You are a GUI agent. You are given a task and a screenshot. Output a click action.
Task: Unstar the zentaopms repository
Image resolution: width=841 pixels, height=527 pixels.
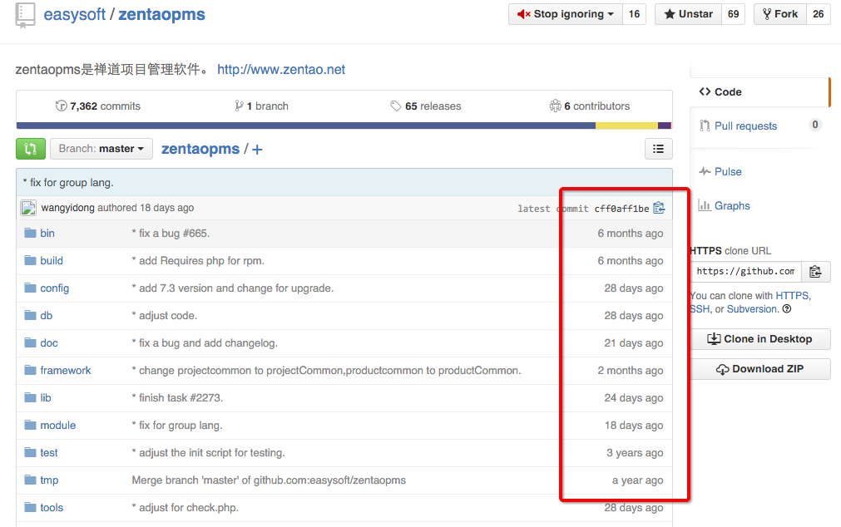click(x=689, y=14)
